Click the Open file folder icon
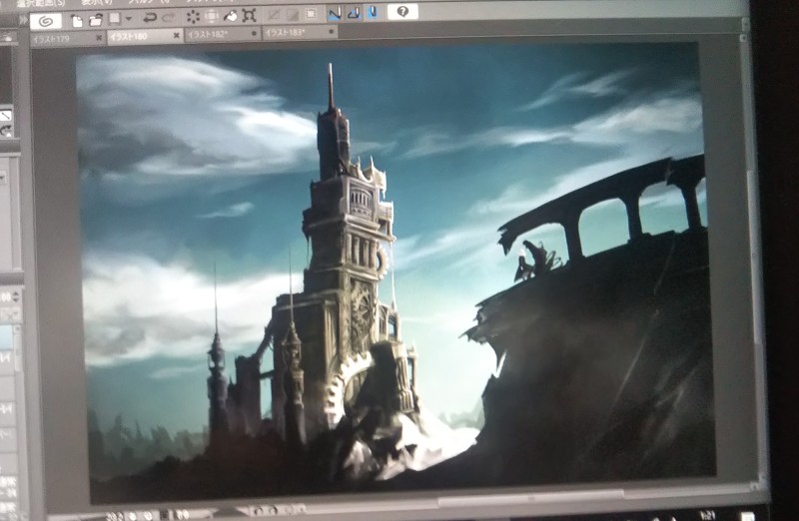The width and height of the screenshot is (799, 521). (96, 20)
